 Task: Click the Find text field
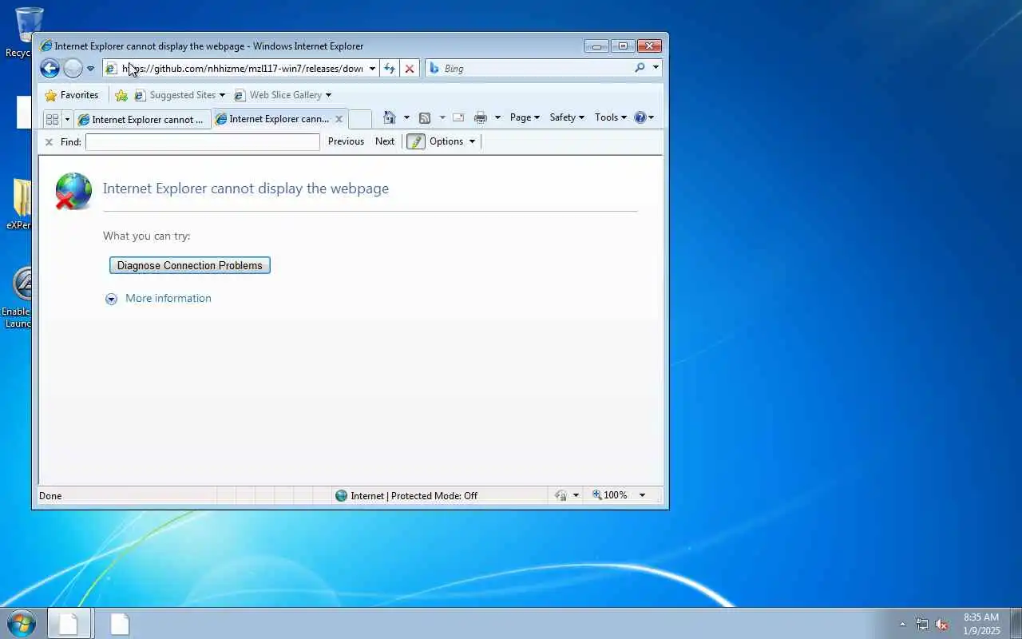tap(203, 142)
